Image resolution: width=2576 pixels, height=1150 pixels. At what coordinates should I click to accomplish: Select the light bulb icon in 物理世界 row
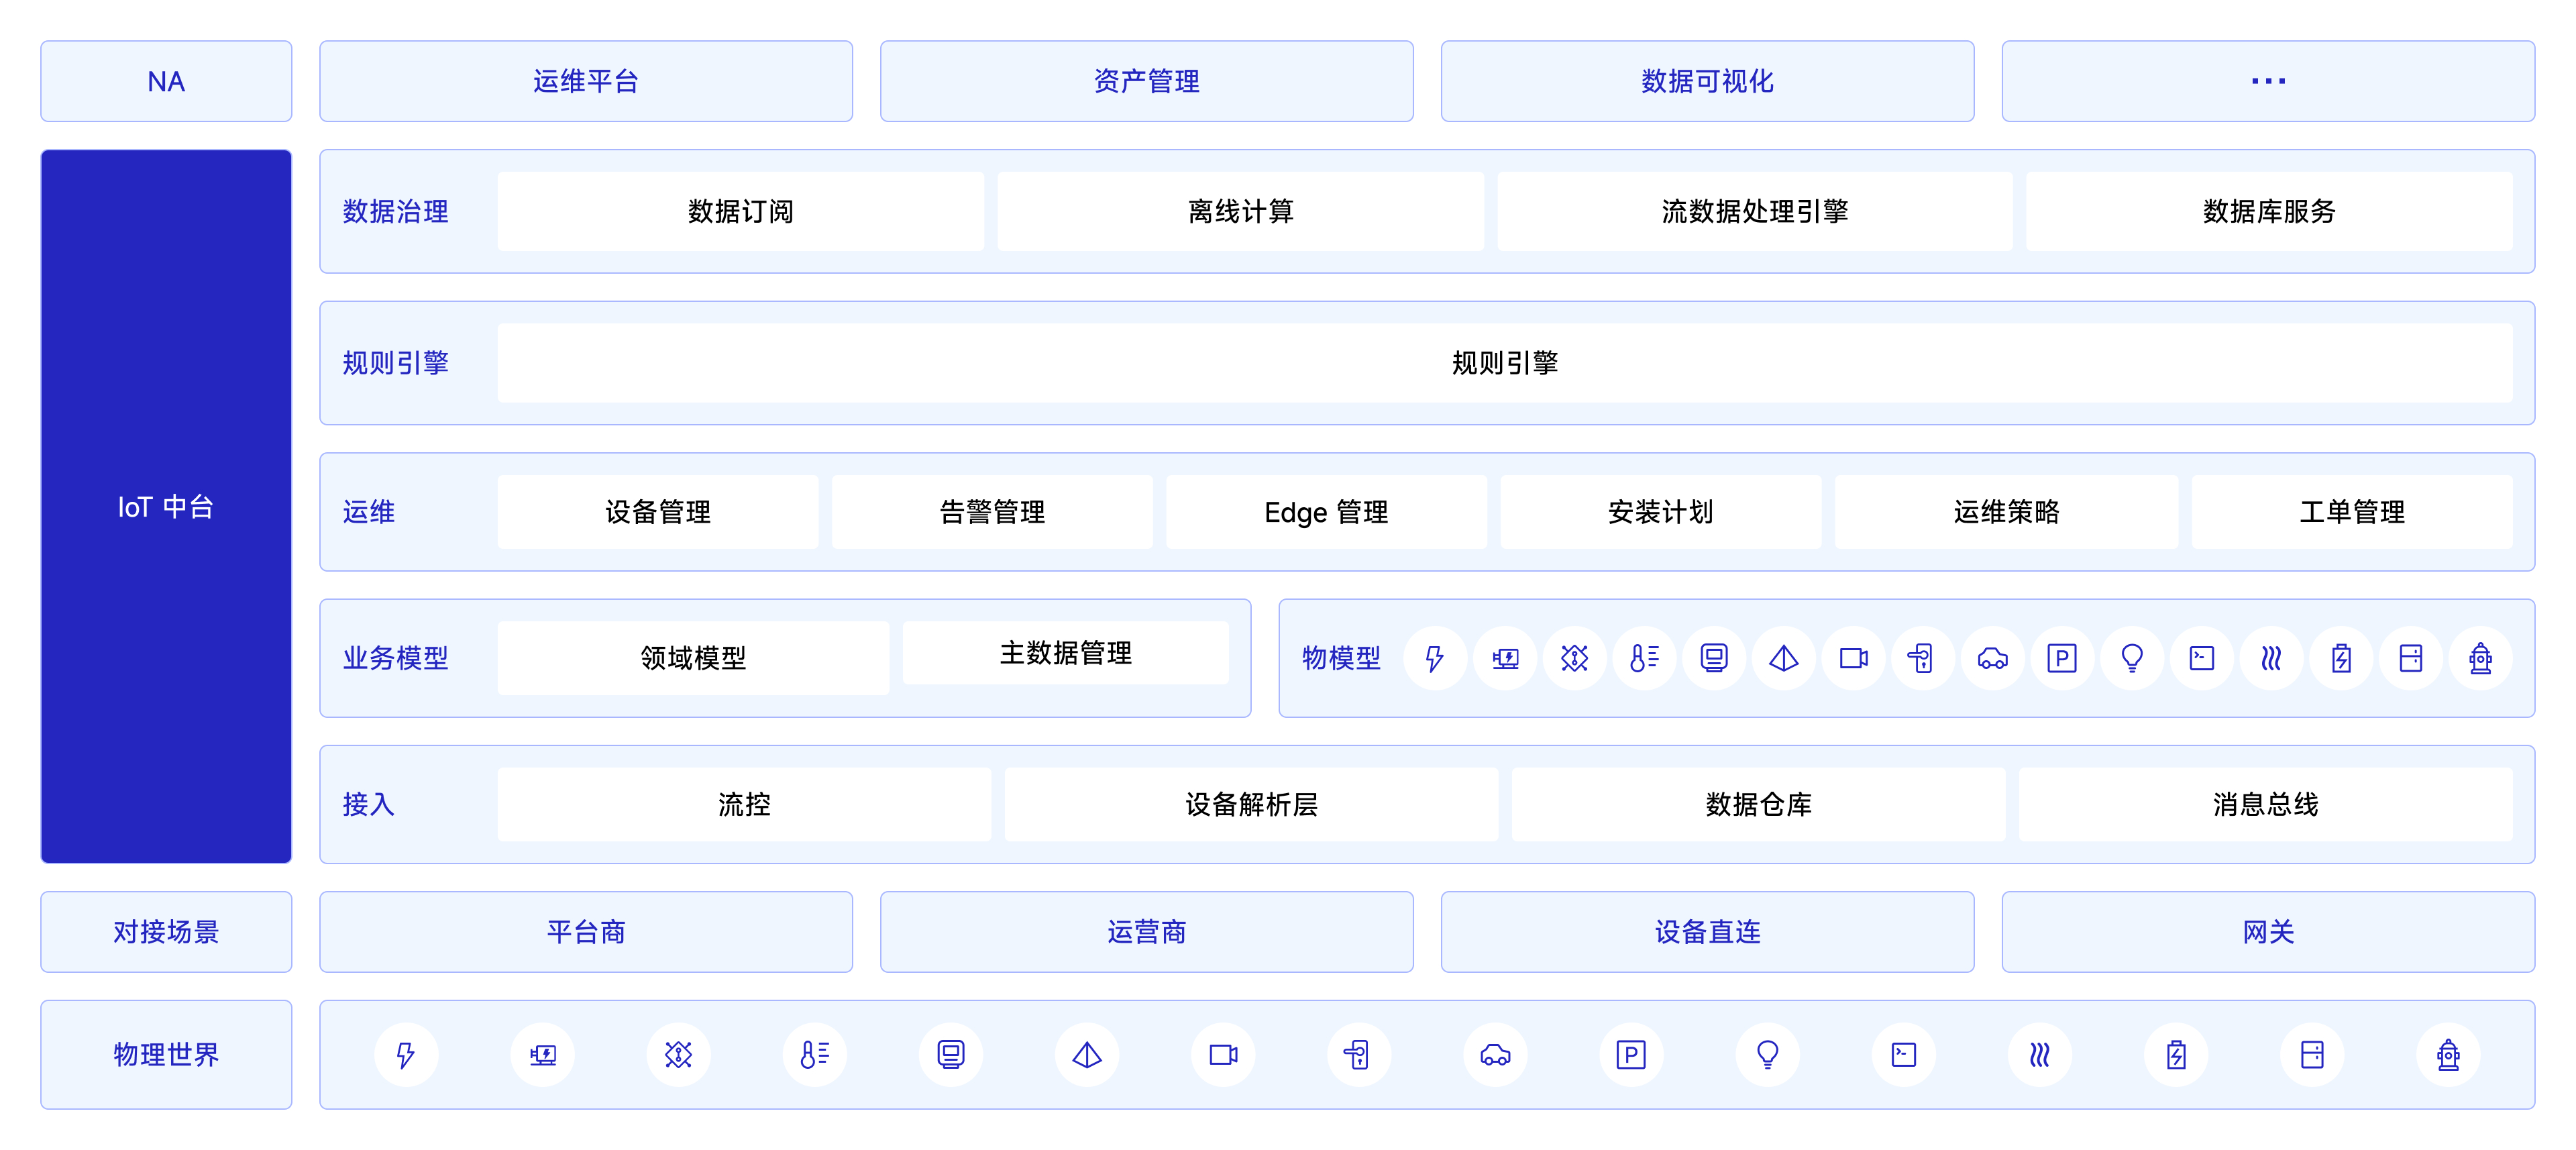1767,1054
